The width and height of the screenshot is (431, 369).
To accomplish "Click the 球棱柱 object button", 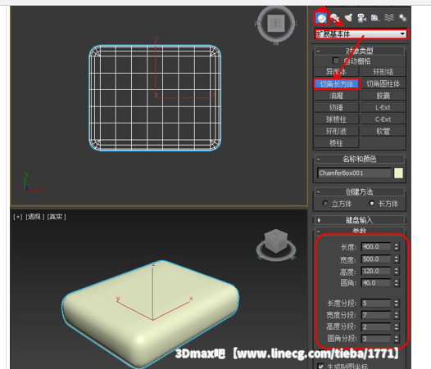I will tap(337, 119).
